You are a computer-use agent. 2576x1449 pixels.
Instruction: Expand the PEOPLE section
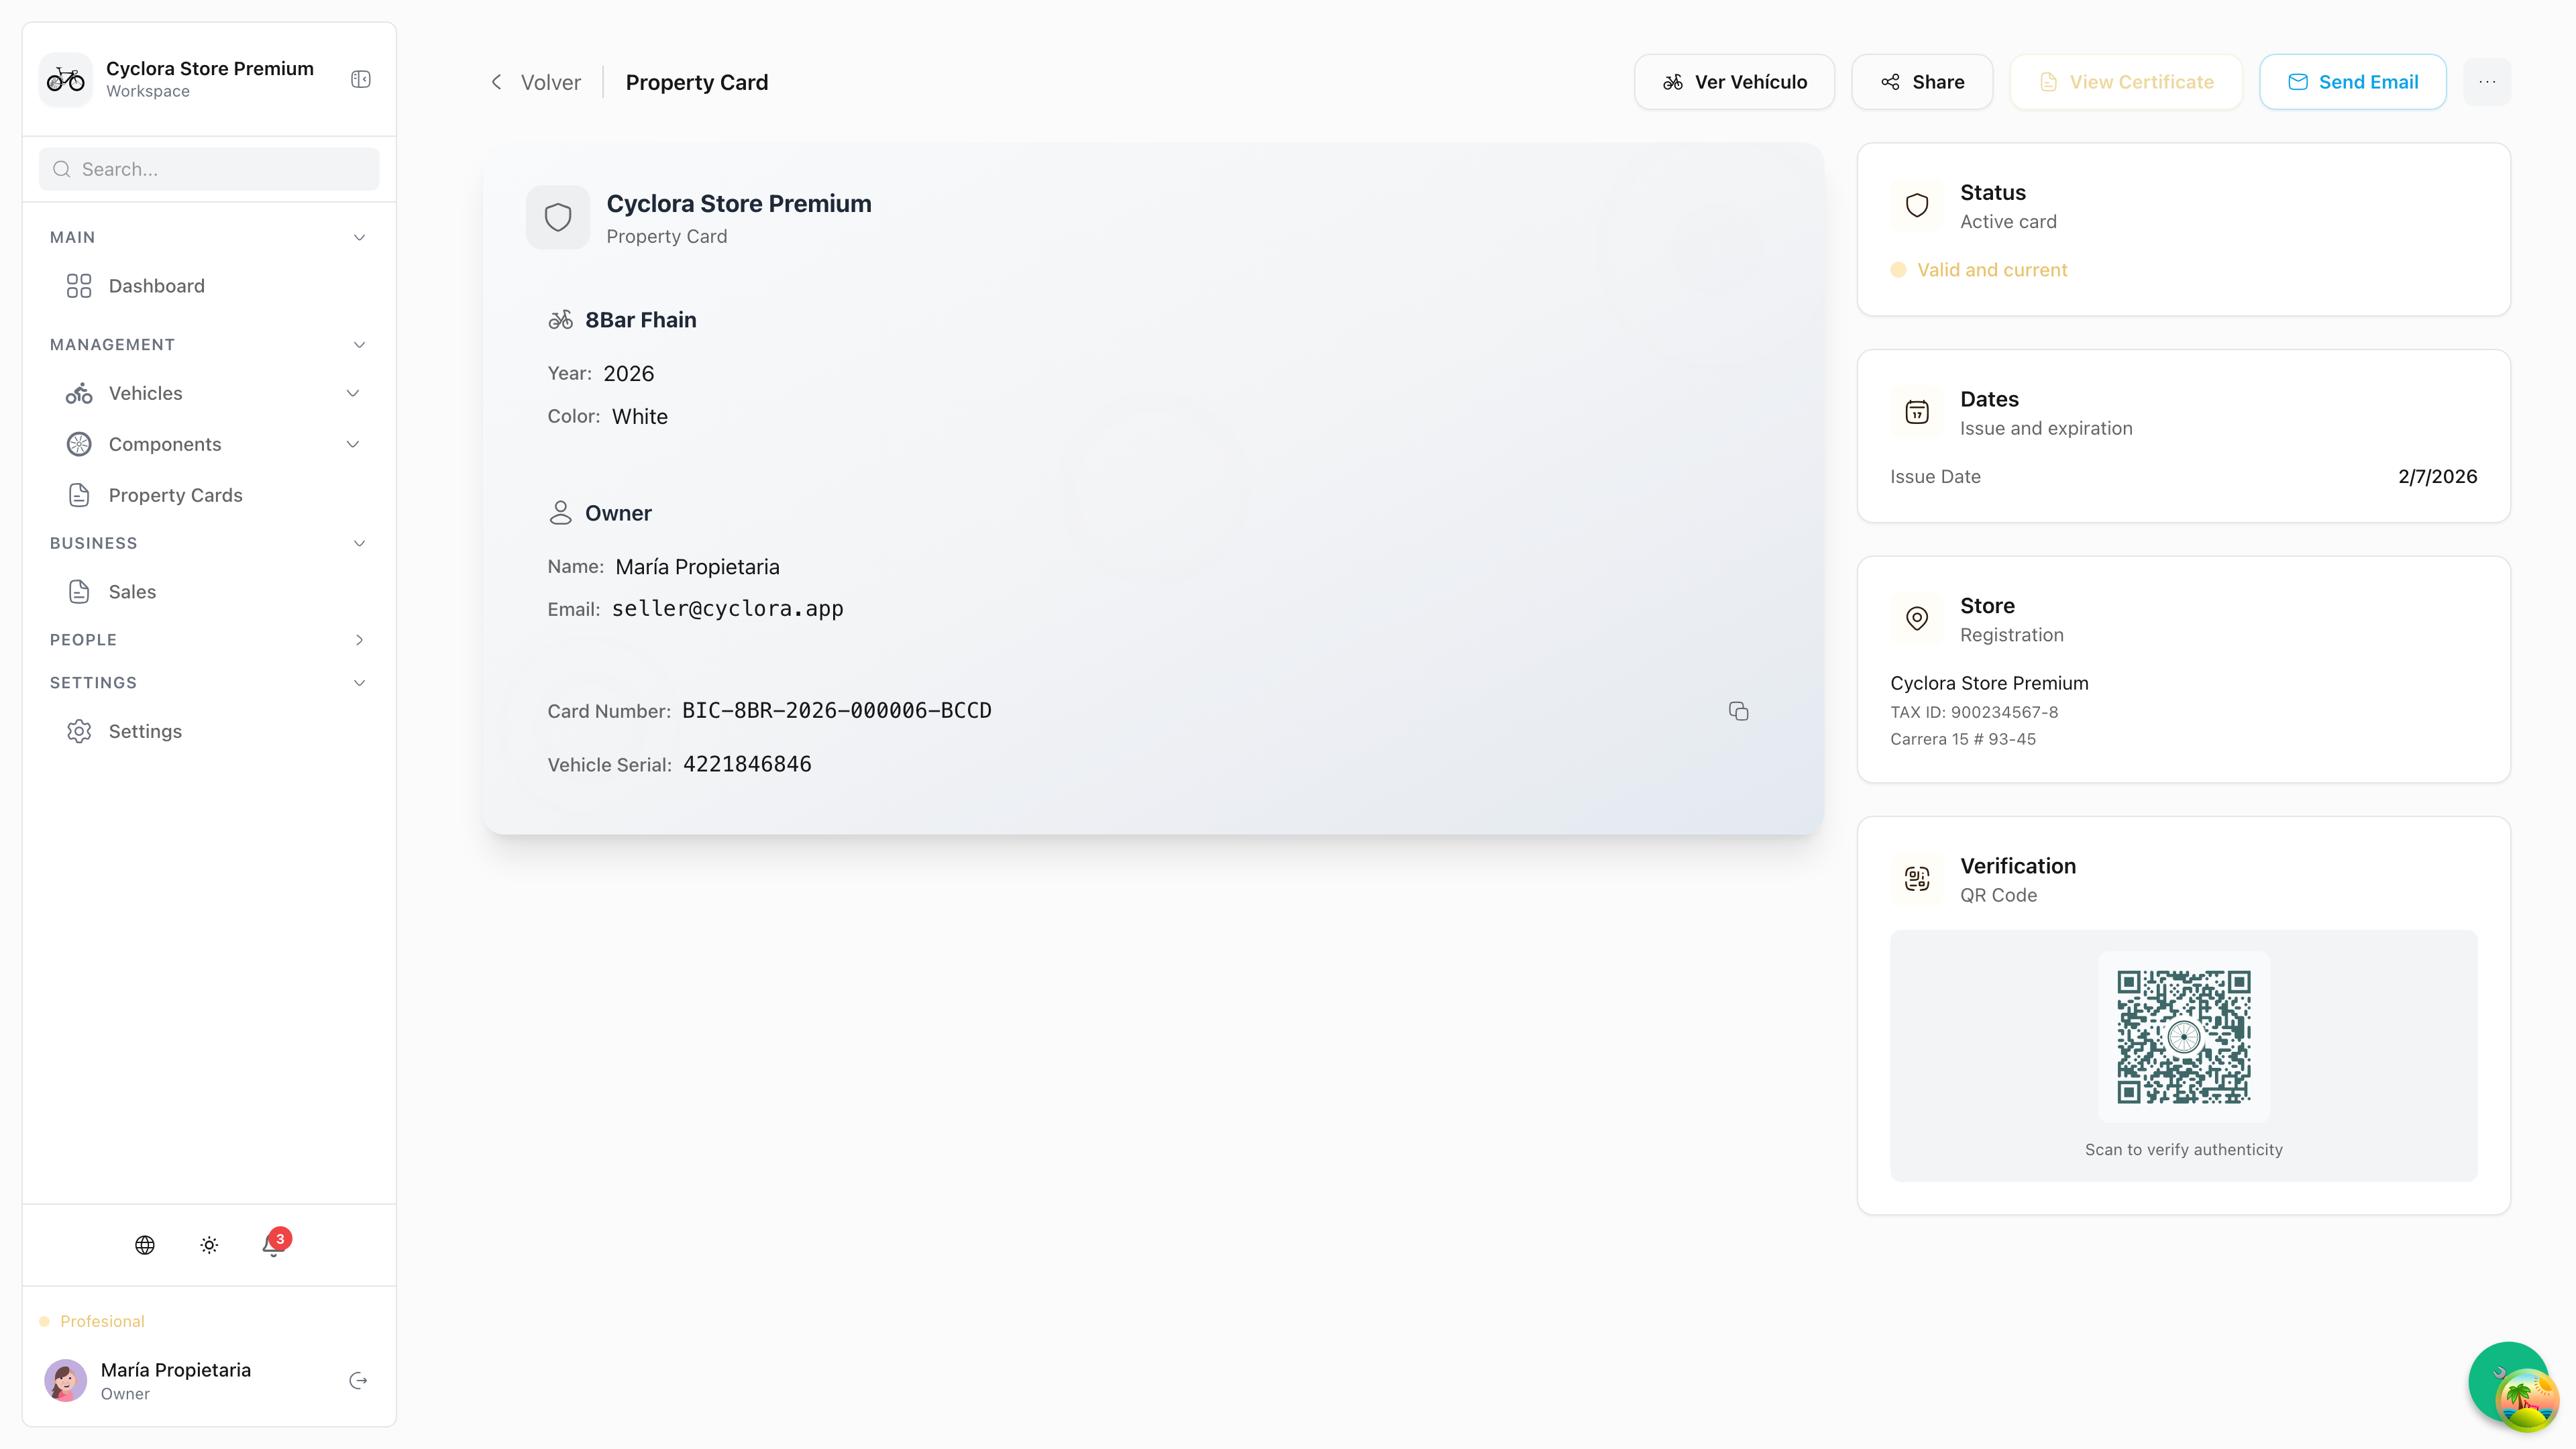359,640
